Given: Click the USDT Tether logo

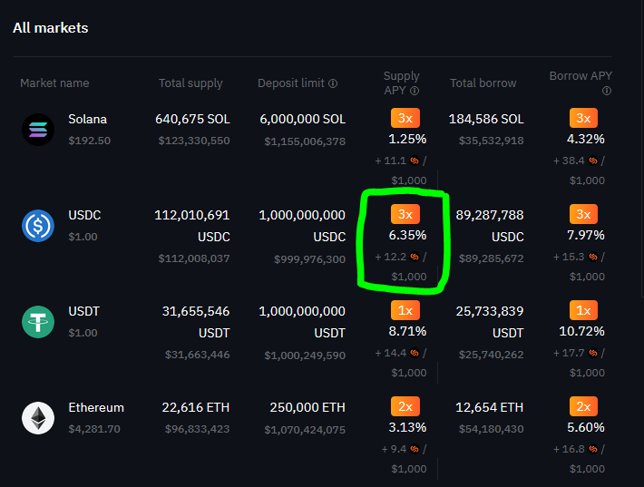Looking at the screenshot, I should pyautogui.click(x=38, y=322).
